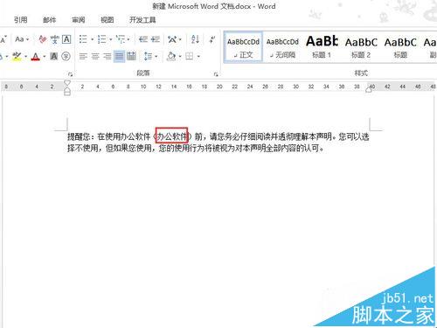Open the Borders dropdown arrow
Viewport: 437px width, 328px height.
point(198,56)
